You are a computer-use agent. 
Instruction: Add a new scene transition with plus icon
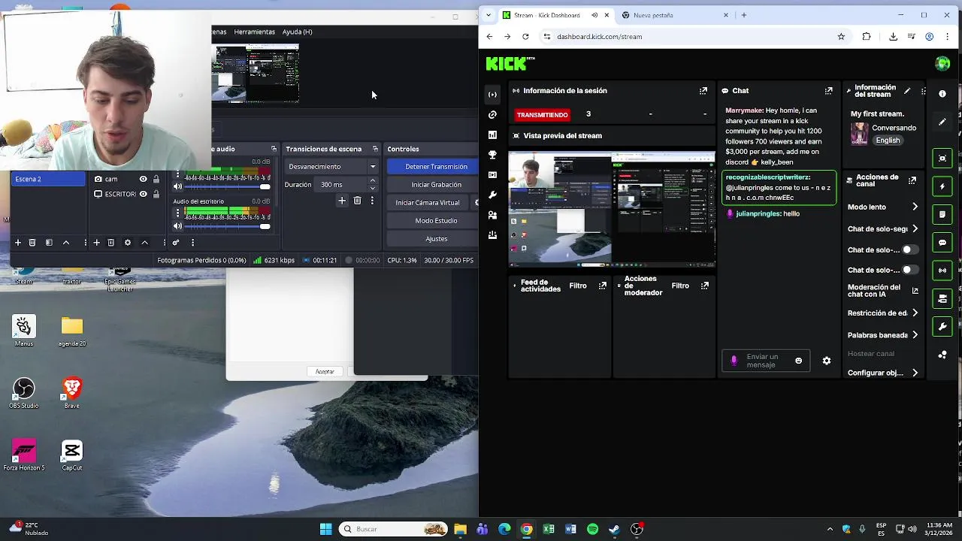point(342,201)
